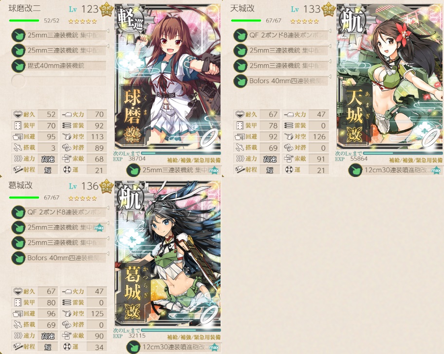Click Amagi's EXP progress bar

(x=403, y=153)
